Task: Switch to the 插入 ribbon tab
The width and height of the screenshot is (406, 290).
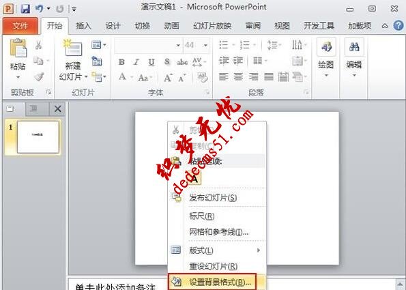Action: point(84,26)
